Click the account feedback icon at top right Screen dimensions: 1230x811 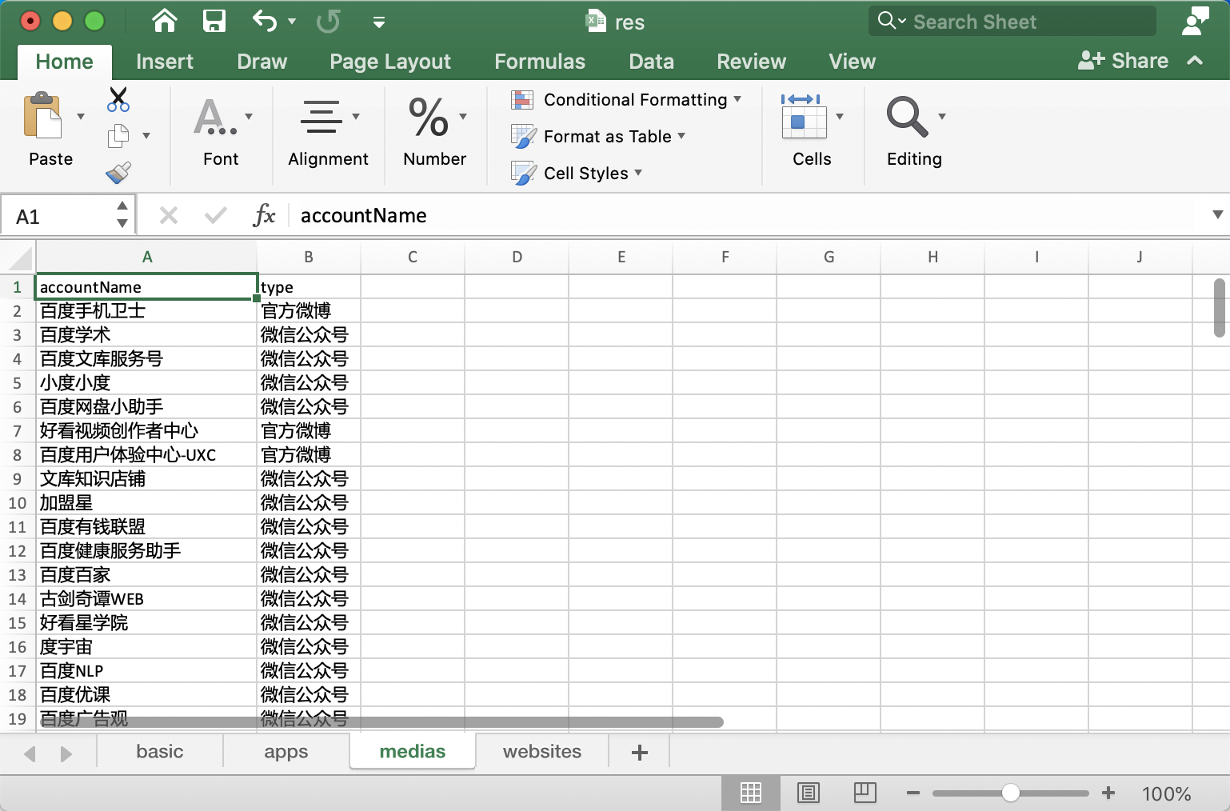tap(1196, 22)
